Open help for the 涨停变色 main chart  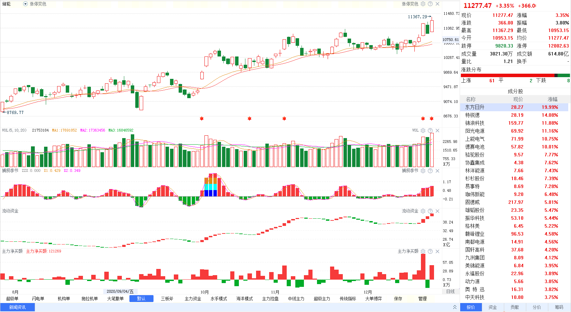pyautogui.click(x=430, y=4)
